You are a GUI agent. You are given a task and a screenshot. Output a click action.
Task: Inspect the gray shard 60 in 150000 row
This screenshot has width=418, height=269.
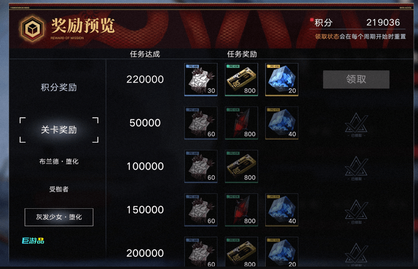201,209
